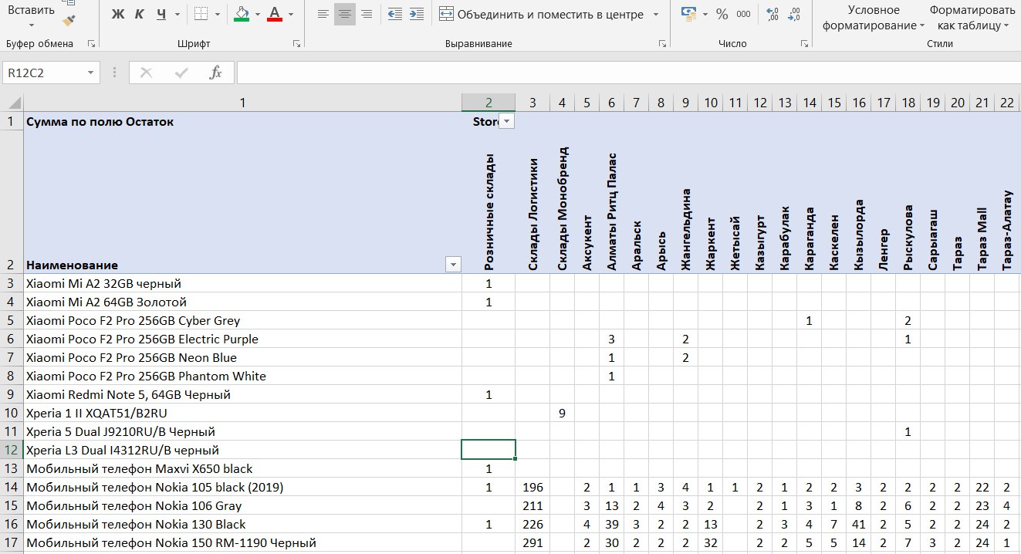Select cell Xiaomi Poco F2 Pro 256GB Neon Blue

point(242,358)
